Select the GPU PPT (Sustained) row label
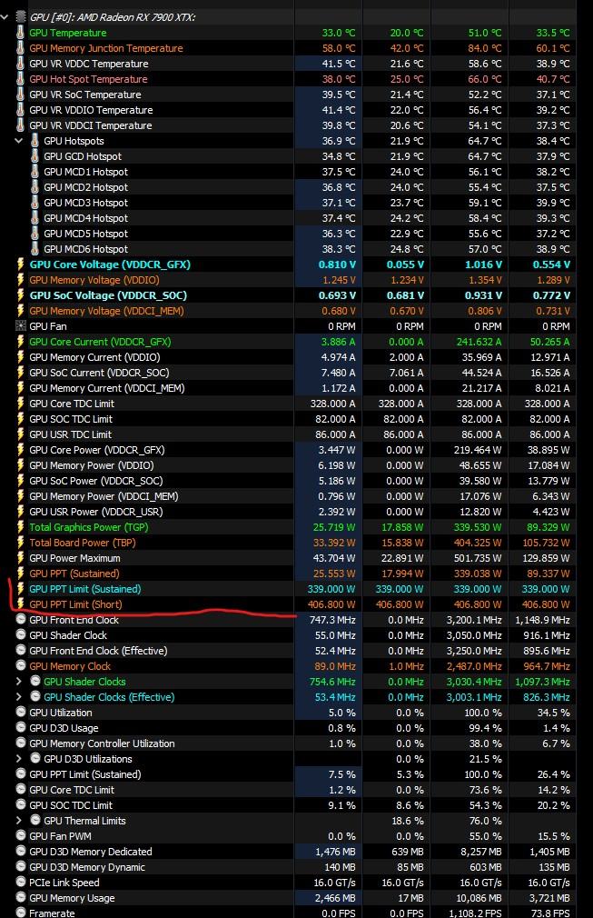The image size is (593, 918). tap(74, 574)
